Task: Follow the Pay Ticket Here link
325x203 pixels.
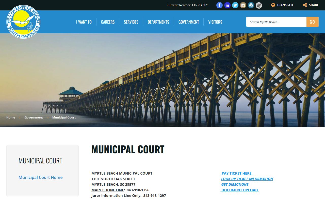Action: pos(236,173)
